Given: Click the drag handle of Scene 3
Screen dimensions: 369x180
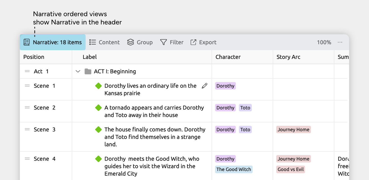Looking at the screenshot, I should point(27,129).
